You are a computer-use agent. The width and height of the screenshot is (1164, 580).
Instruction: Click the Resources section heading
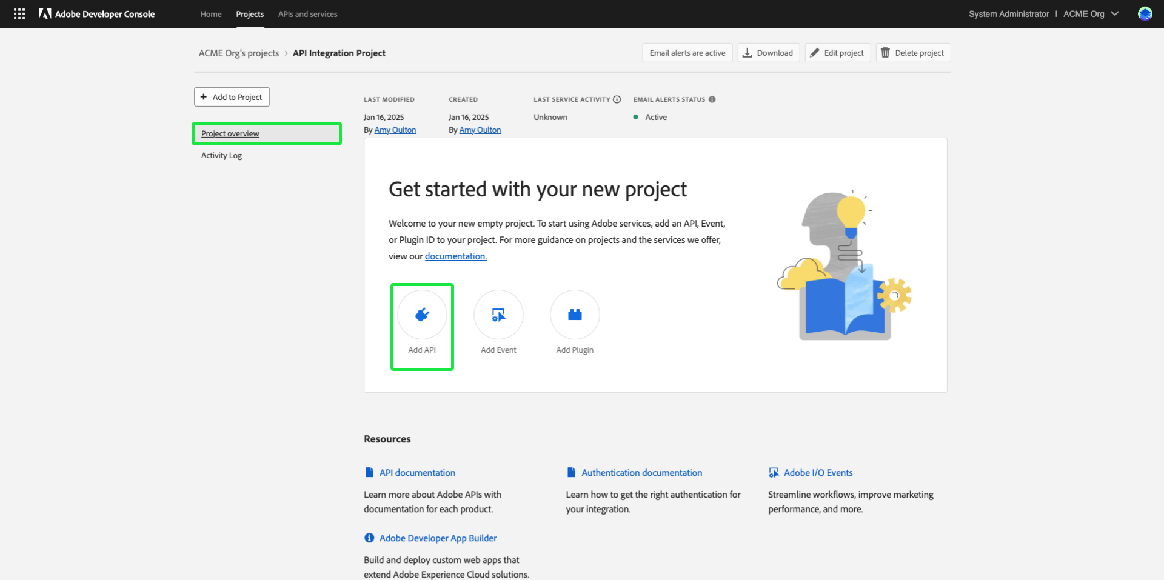[x=387, y=439]
